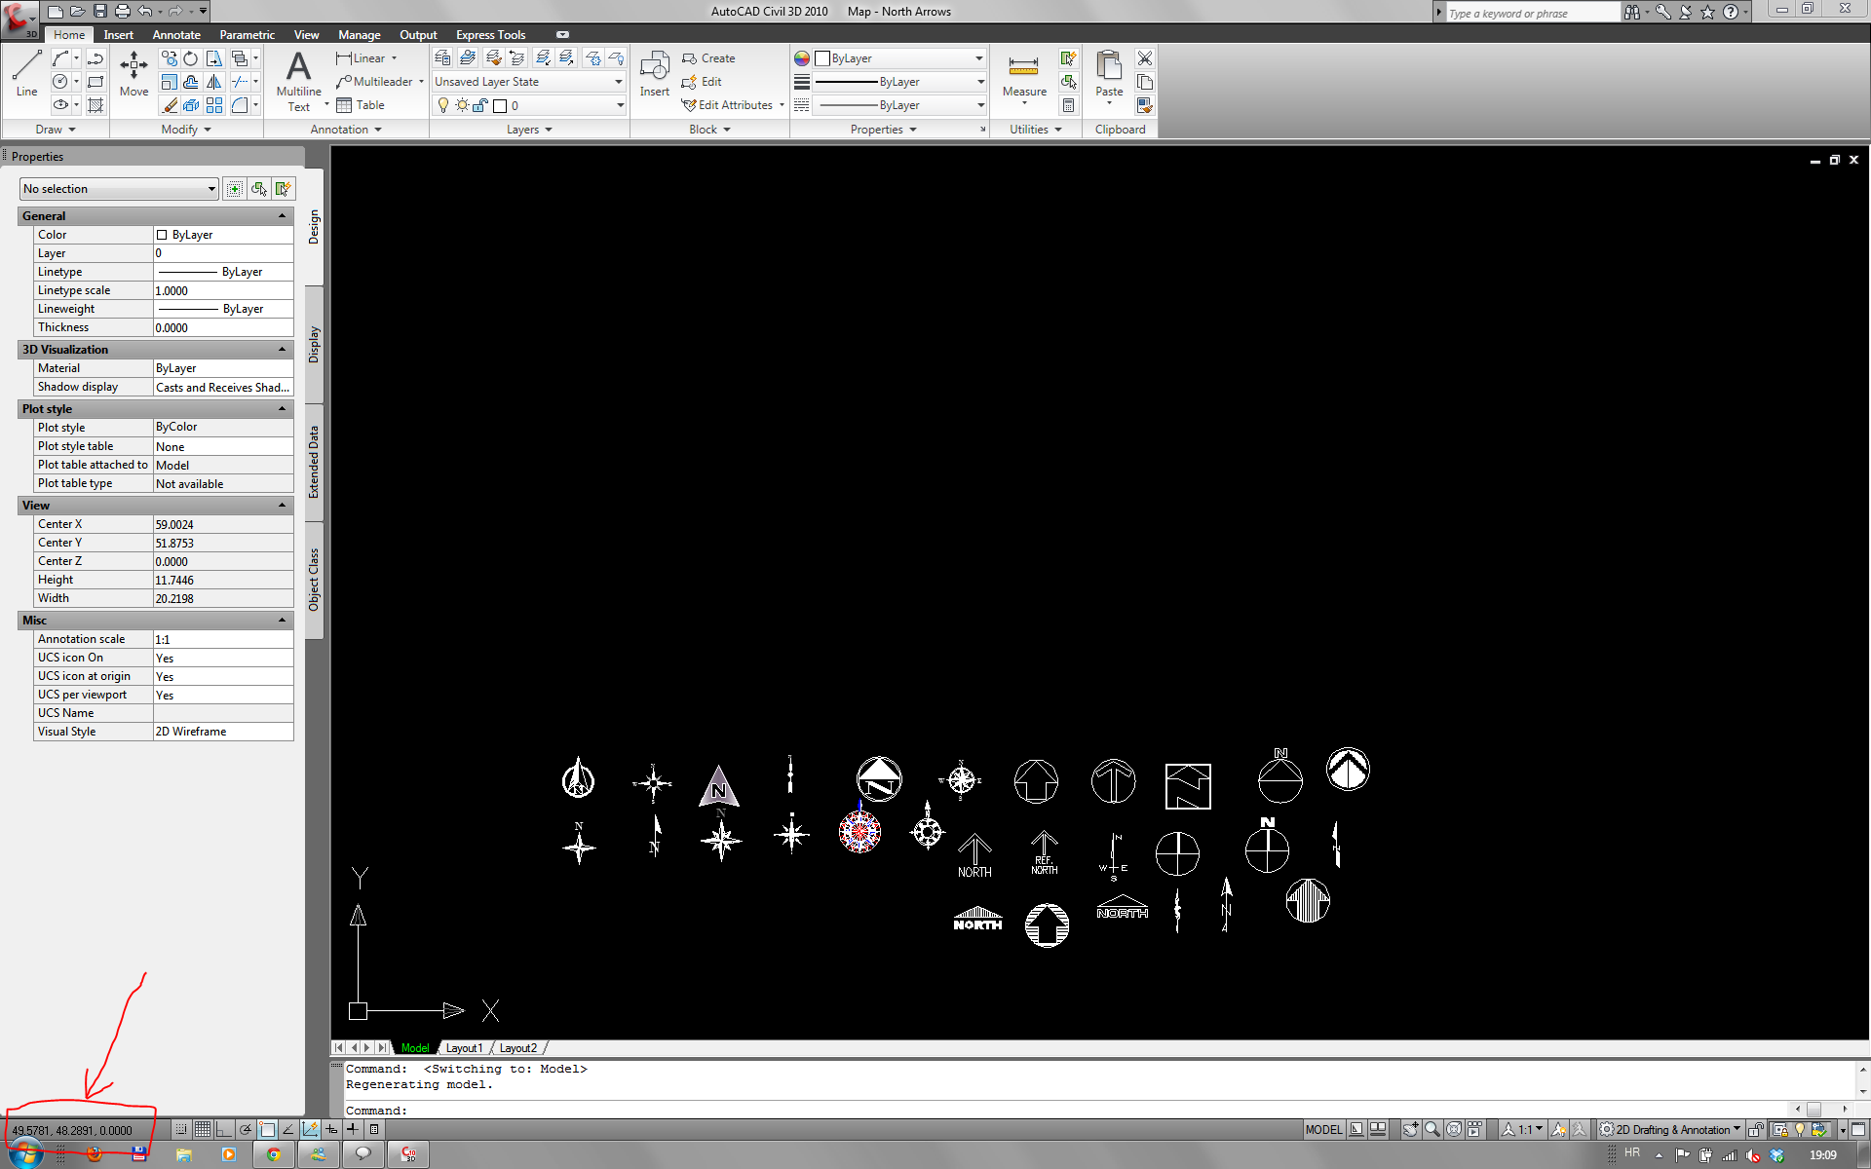The image size is (1871, 1169).
Task: Collapse the General properties section
Action: [283, 216]
